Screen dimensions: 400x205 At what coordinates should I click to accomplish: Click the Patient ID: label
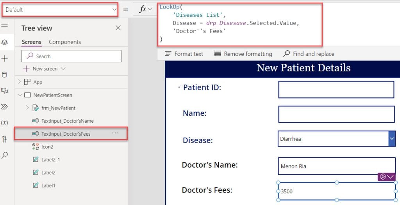[x=202, y=87]
